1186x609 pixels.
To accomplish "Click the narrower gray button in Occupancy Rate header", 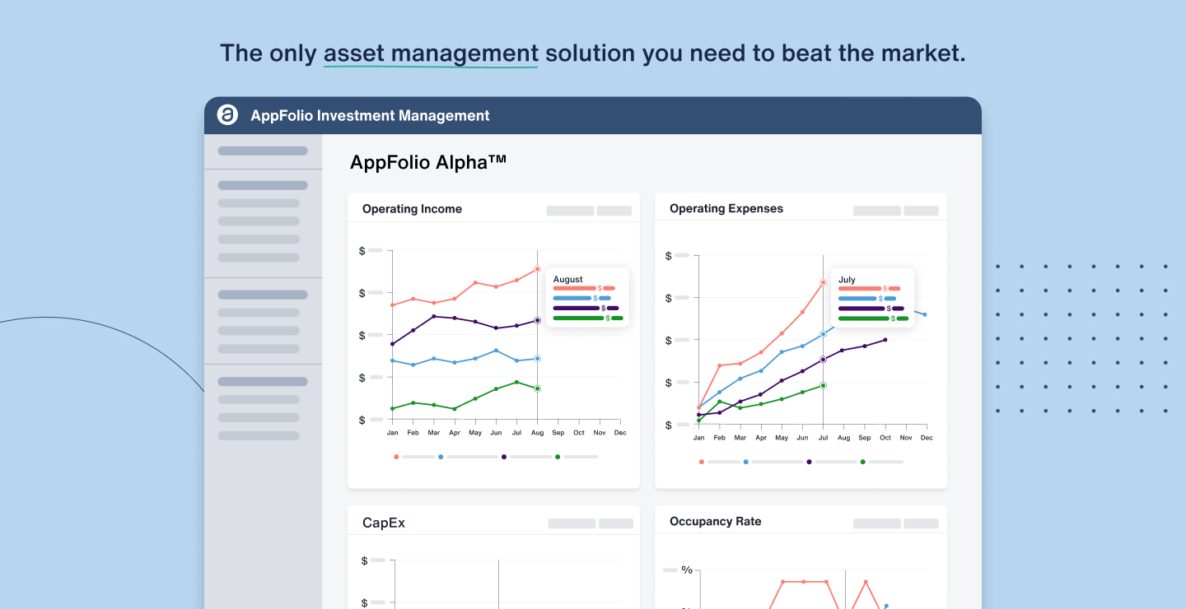I will pos(921,523).
